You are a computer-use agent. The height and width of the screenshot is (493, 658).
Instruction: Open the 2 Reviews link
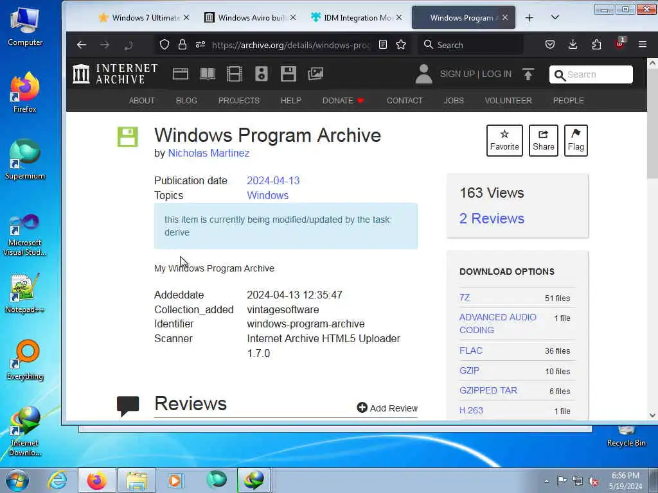pyautogui.click(x=492, y=218)
